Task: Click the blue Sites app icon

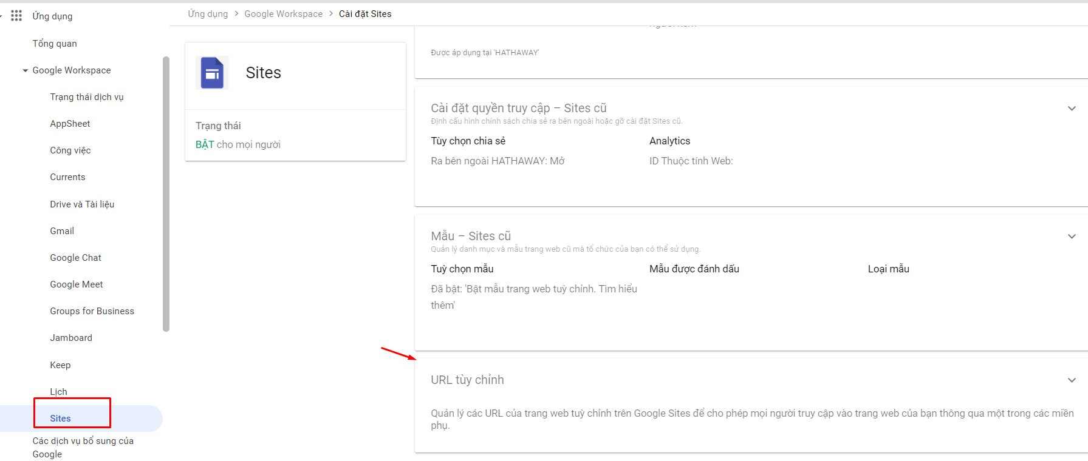Action: coord(212,73)
